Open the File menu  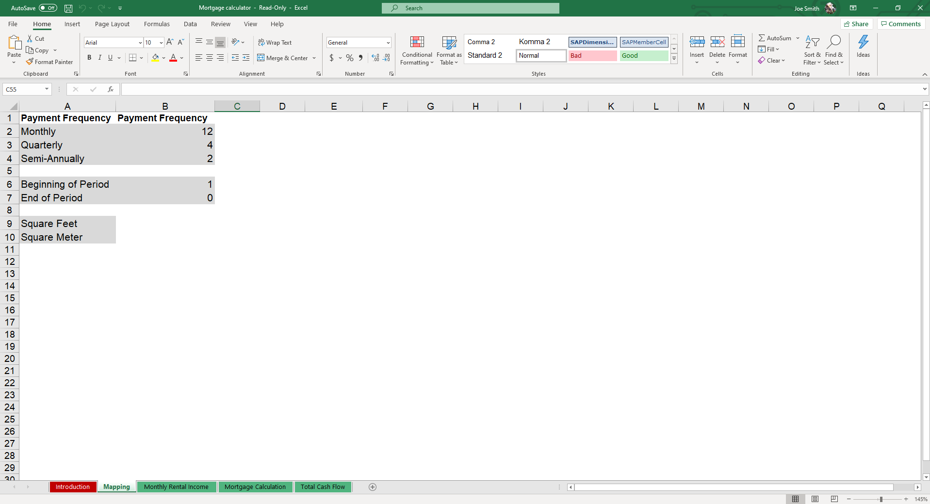tap(13, 24)
